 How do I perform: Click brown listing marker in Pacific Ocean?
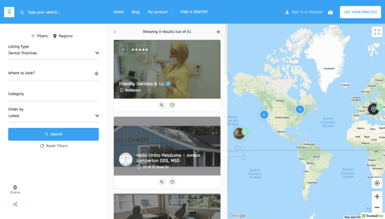coord(239,133)
